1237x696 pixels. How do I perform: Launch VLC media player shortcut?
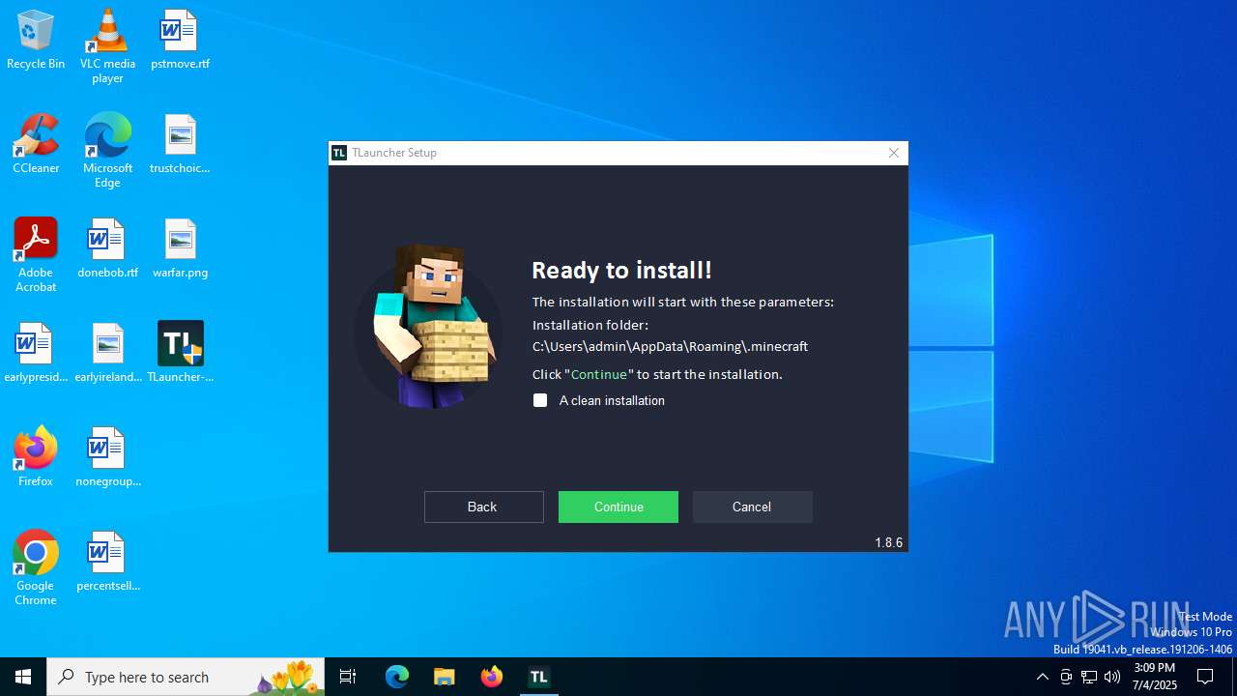(107, 45)
